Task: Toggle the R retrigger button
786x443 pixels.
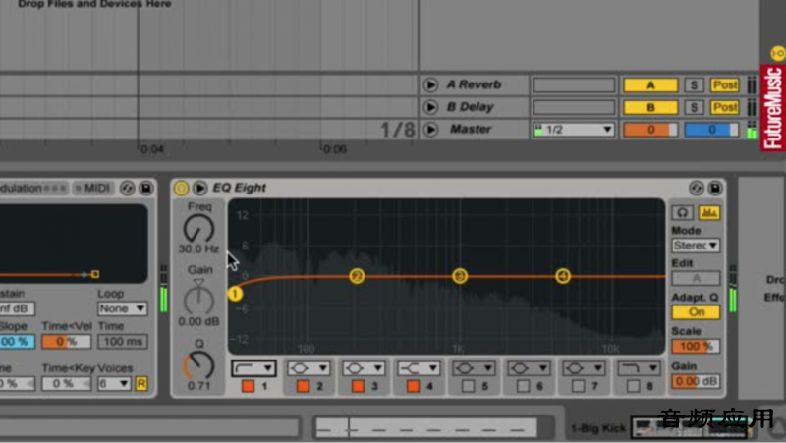Action: [x=141, y=384]
